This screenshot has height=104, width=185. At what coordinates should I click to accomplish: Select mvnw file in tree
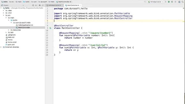9,40
